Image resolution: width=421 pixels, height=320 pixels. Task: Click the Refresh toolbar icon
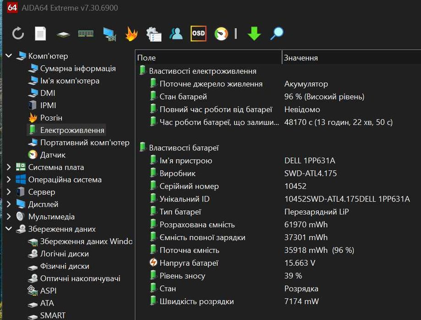tap(18, 33)
